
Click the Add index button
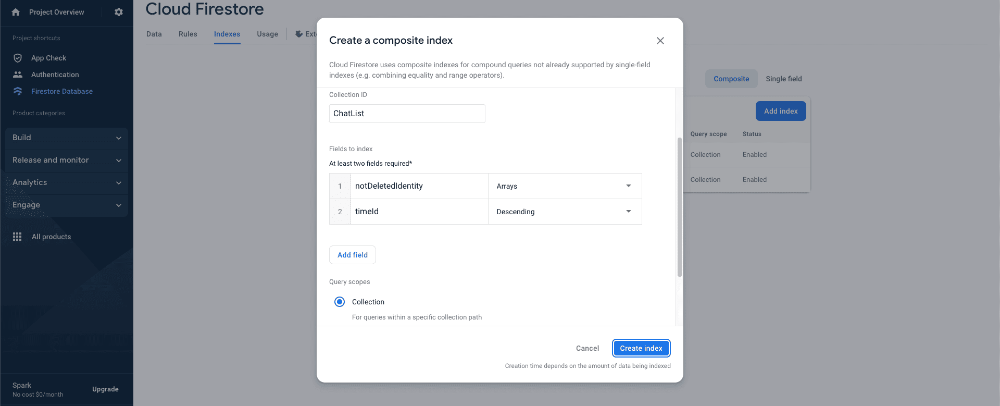[781, 111]
